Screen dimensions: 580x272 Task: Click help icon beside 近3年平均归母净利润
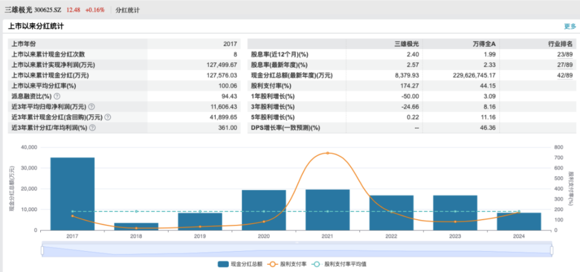point(91,107)
